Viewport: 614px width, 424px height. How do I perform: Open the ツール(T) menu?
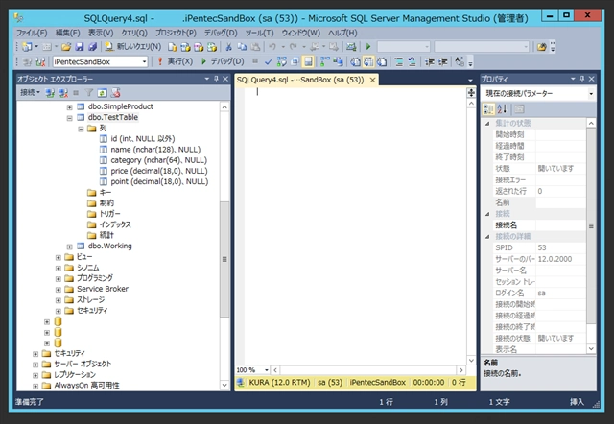259,33
